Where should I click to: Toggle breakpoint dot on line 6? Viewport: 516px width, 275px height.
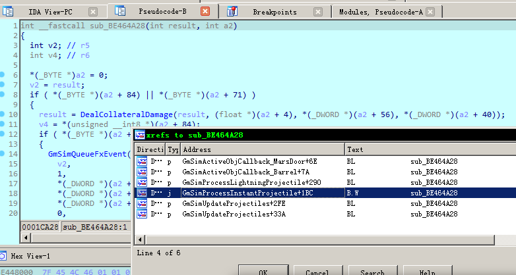2,74
